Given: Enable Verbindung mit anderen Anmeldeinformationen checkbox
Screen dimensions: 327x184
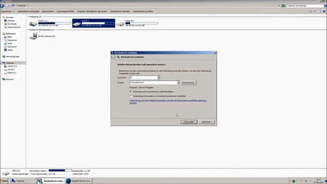Looking at the screenshot, I should (131, 96).
